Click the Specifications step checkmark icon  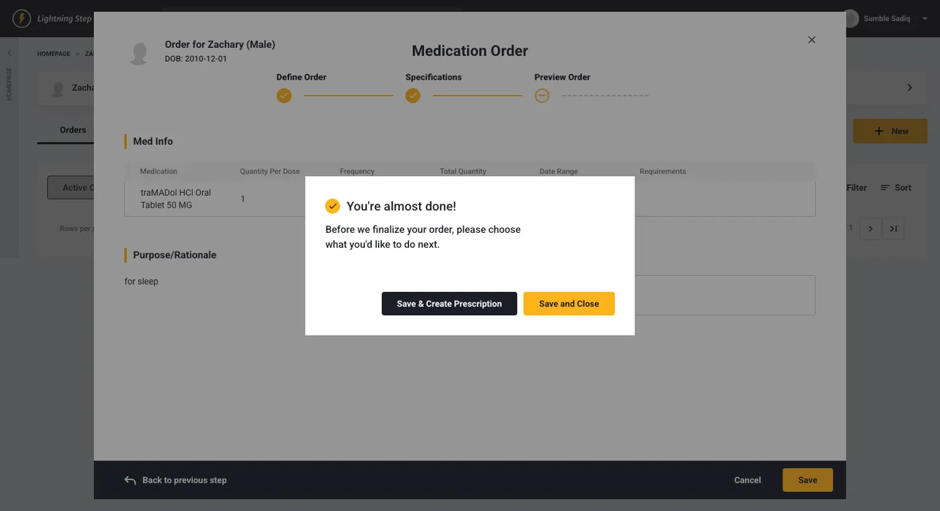click(x=413, y=96)
